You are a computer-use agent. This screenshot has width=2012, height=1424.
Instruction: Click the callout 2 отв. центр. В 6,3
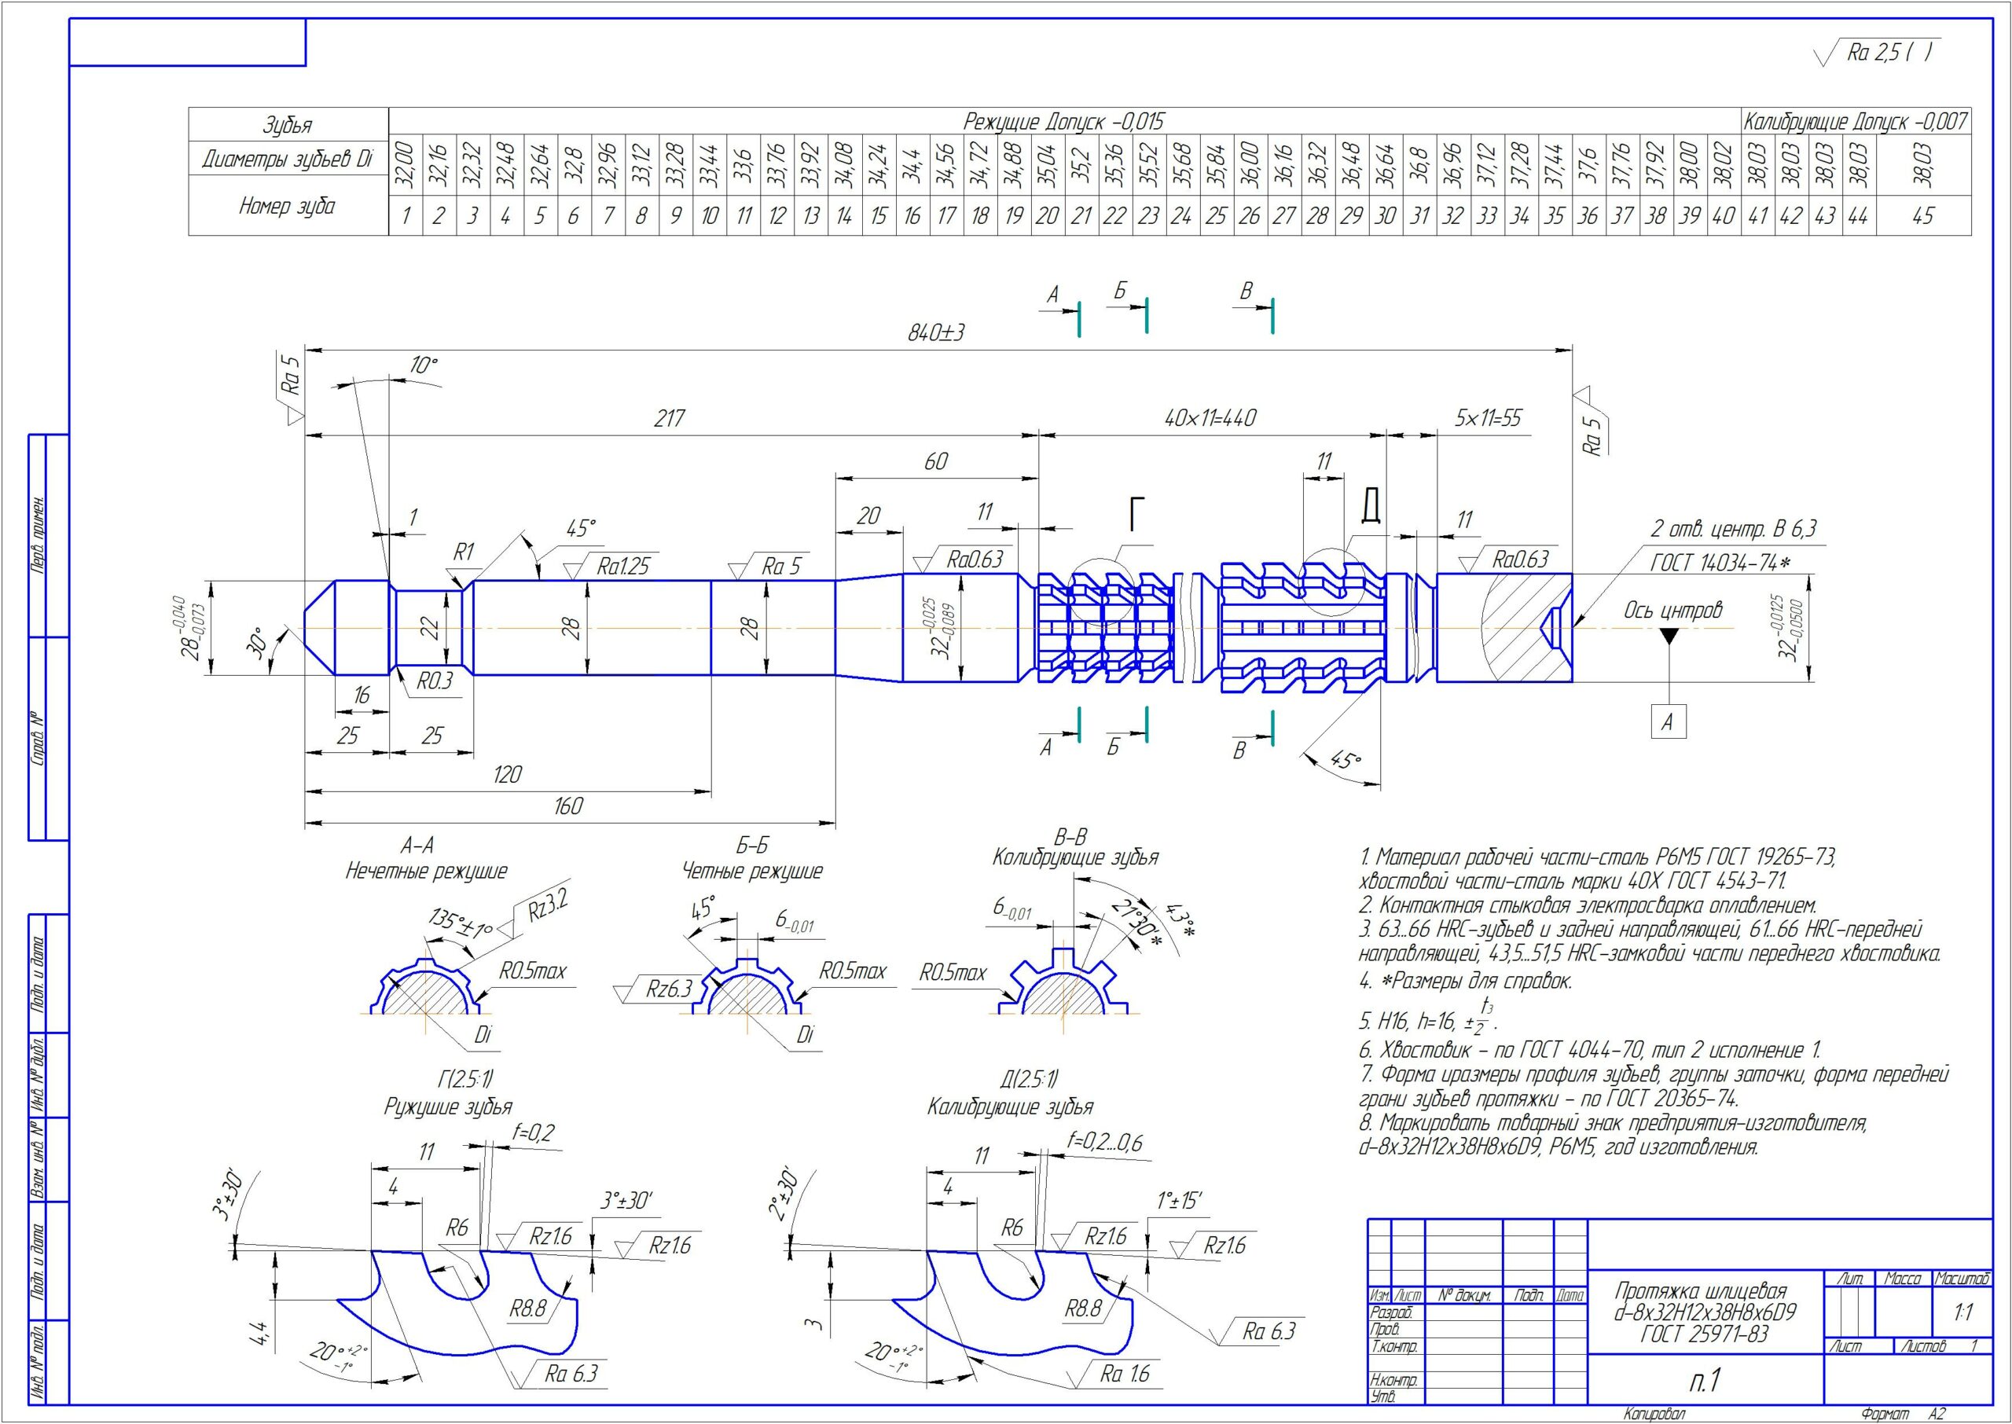coord(1734,529)
